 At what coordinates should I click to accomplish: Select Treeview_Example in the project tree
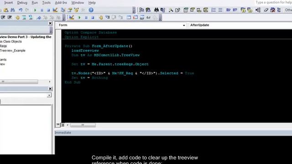(x=13, y=51)
